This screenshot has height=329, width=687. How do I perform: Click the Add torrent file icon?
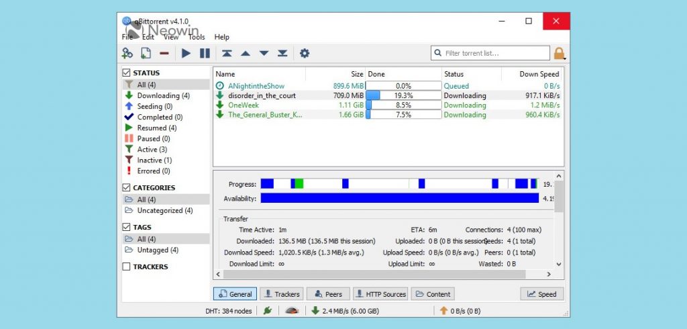pyautogui.click(x=146, y=54)
